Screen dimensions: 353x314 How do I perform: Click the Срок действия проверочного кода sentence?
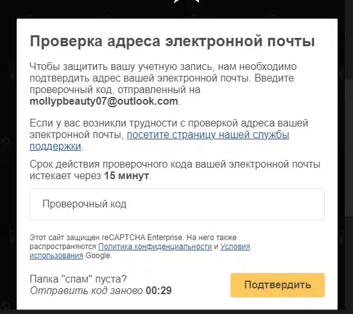[175, 170]
